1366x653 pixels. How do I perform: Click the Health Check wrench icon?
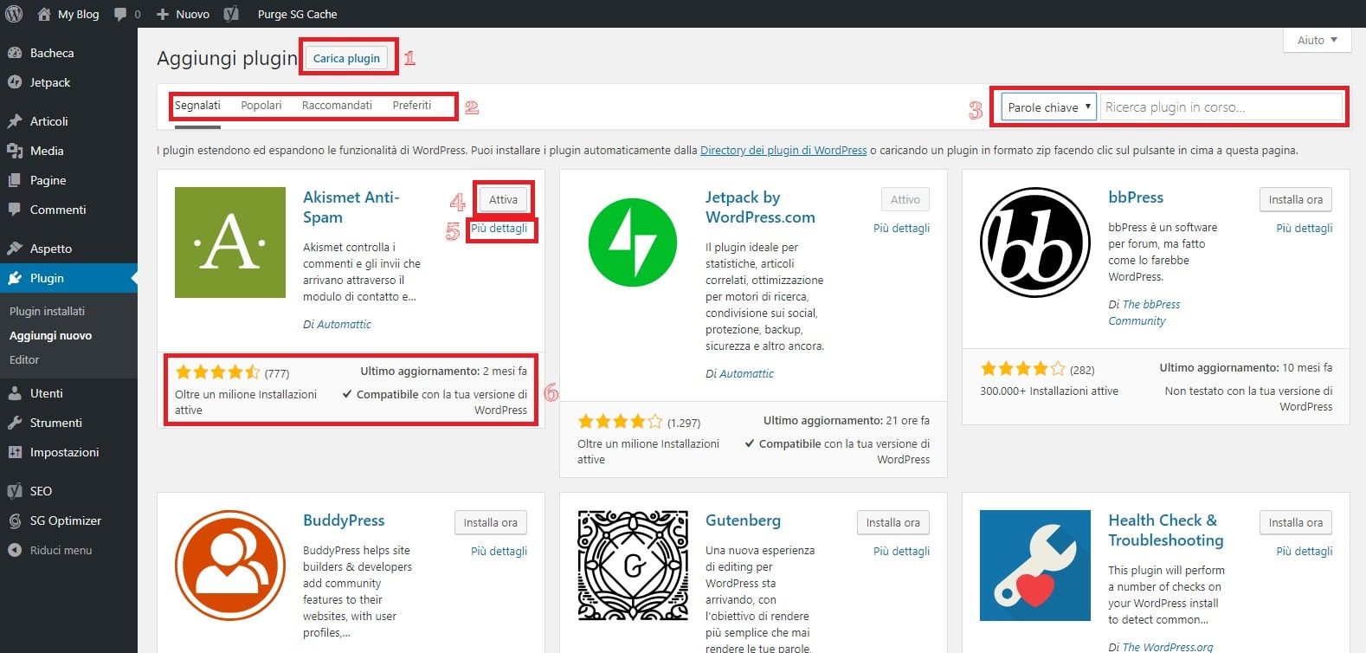(1035, 566)
